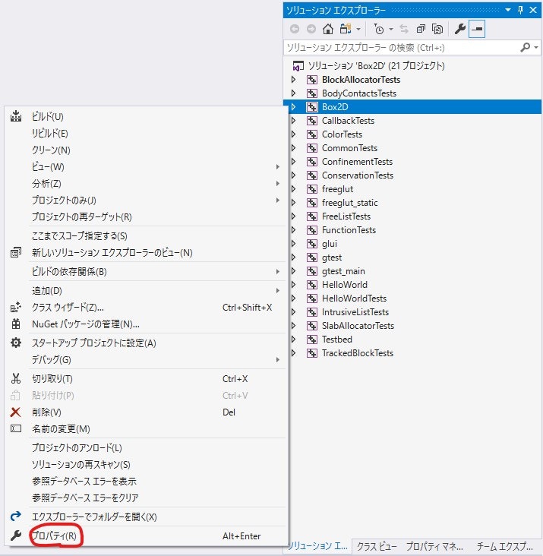This screenshot has width=543, height=556.
Task: Choose リビルド(E) from the context menu
Action: coord(145,134)
